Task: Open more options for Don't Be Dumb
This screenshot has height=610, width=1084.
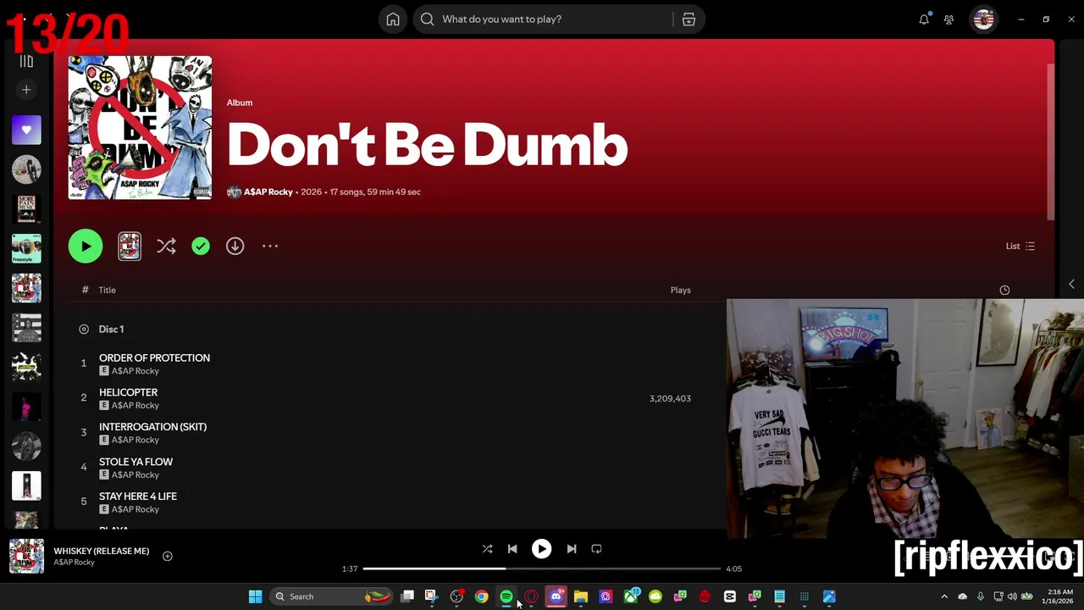Action: [270, 247]
